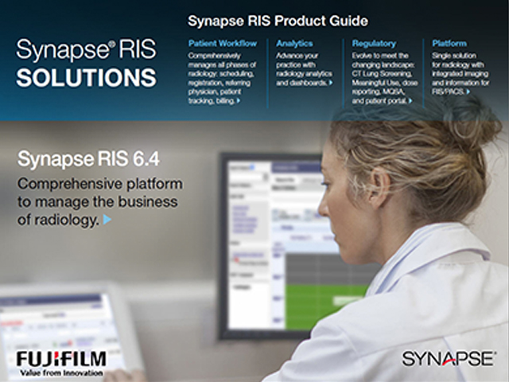Click arrow icon after 'dashboards' text
The height and width of the screenshot is (382, 509).
(x=330, y=82)
